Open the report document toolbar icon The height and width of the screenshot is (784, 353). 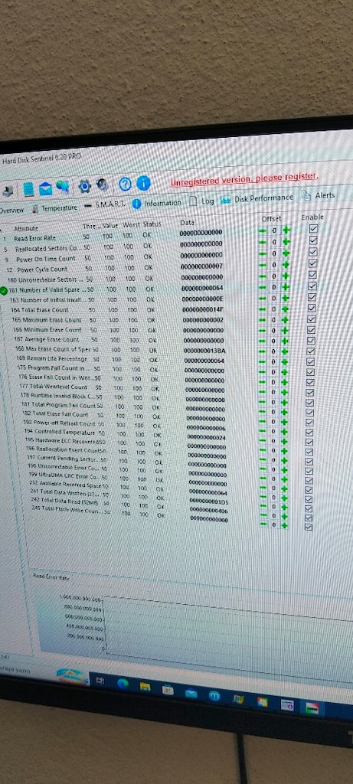click(29, 189)
